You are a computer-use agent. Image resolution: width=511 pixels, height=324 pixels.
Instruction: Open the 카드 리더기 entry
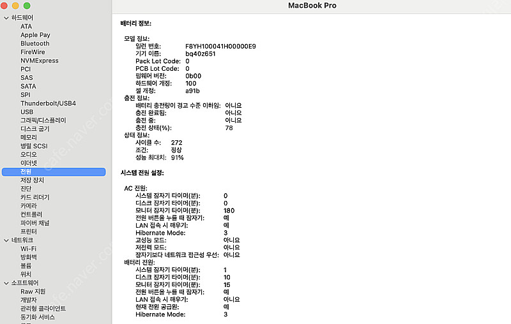pos(35,197)
